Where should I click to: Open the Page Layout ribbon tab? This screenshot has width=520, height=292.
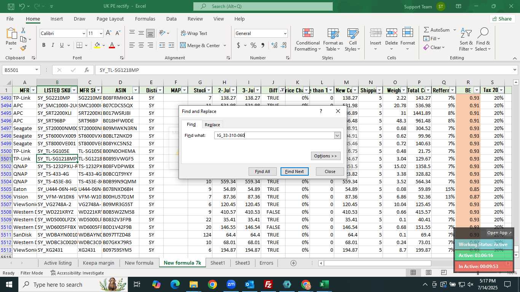[x=110, y=19]
